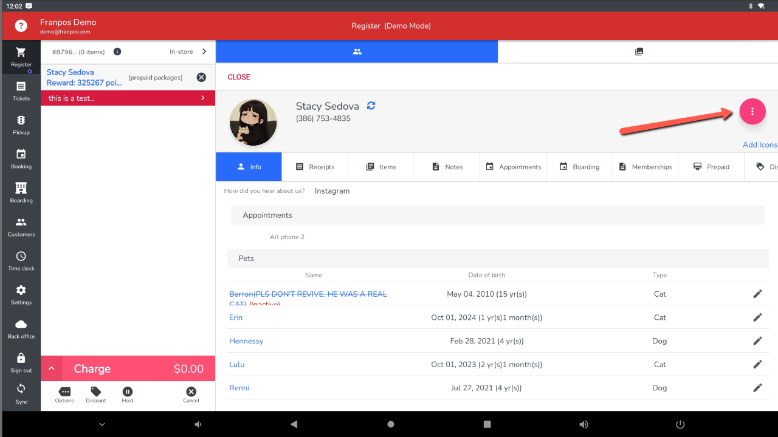Image resolution: width=778 pixels, height=437 pixels.
Task: Click the pink three-dot customer menu button
Action: point(752,111)
